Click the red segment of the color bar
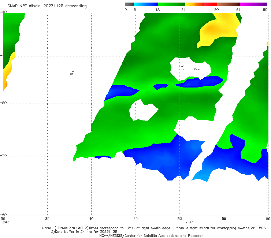 (x=210, y=4)
